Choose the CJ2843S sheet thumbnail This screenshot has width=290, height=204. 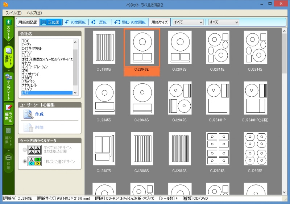pyautogui.click(x=179, y=47)
